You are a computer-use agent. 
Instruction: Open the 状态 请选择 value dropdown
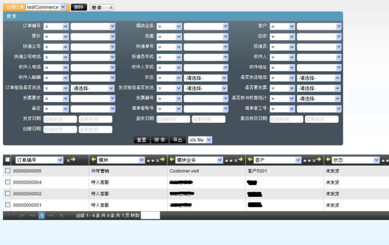[224, 78]
